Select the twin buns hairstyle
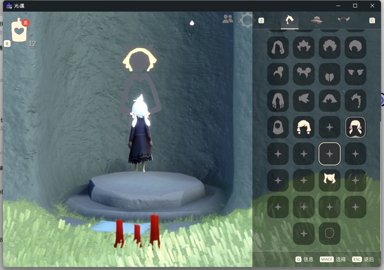Image resolution: width=384 pixels, height=270 pixels. click(x=304, y=74)
